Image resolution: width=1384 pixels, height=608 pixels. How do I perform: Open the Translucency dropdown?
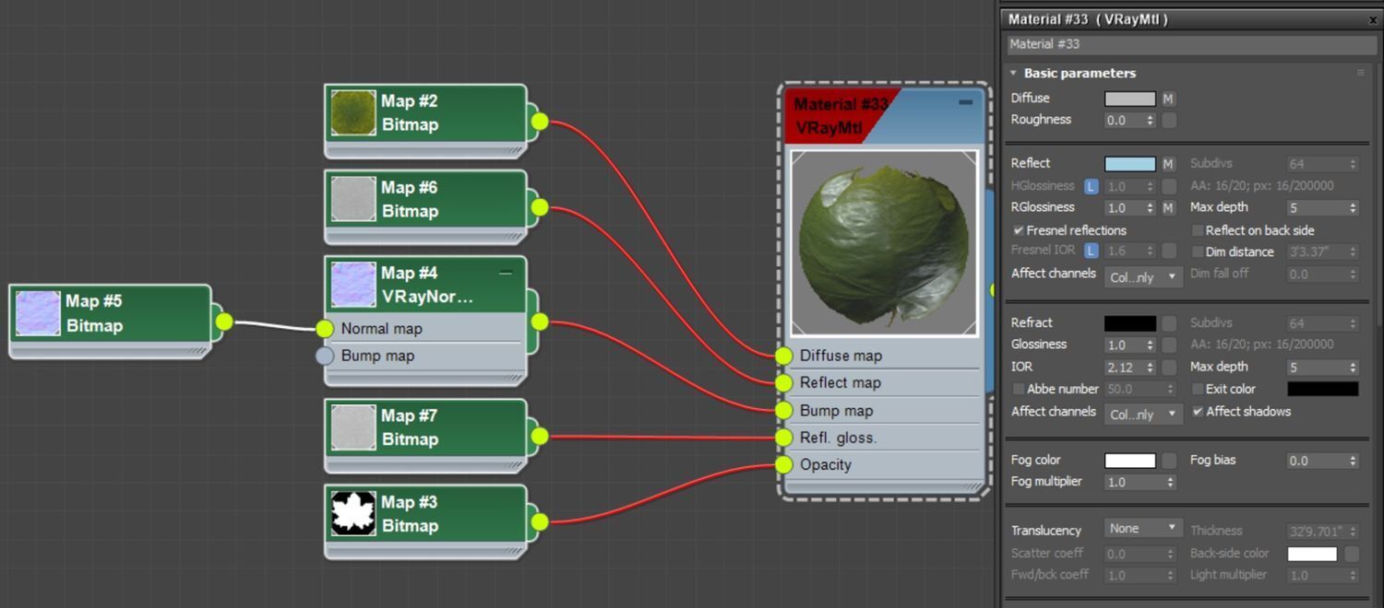[1143, 529]
